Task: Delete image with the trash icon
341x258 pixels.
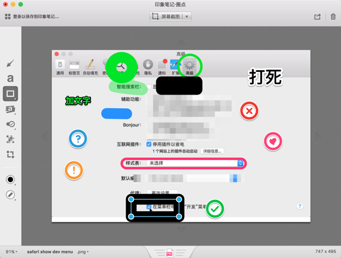Action: (x=333, y=17)
